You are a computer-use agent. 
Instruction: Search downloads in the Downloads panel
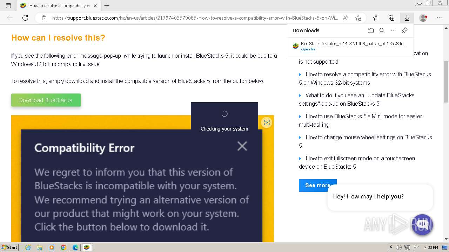pyautogui.click(x=382, y=30)
